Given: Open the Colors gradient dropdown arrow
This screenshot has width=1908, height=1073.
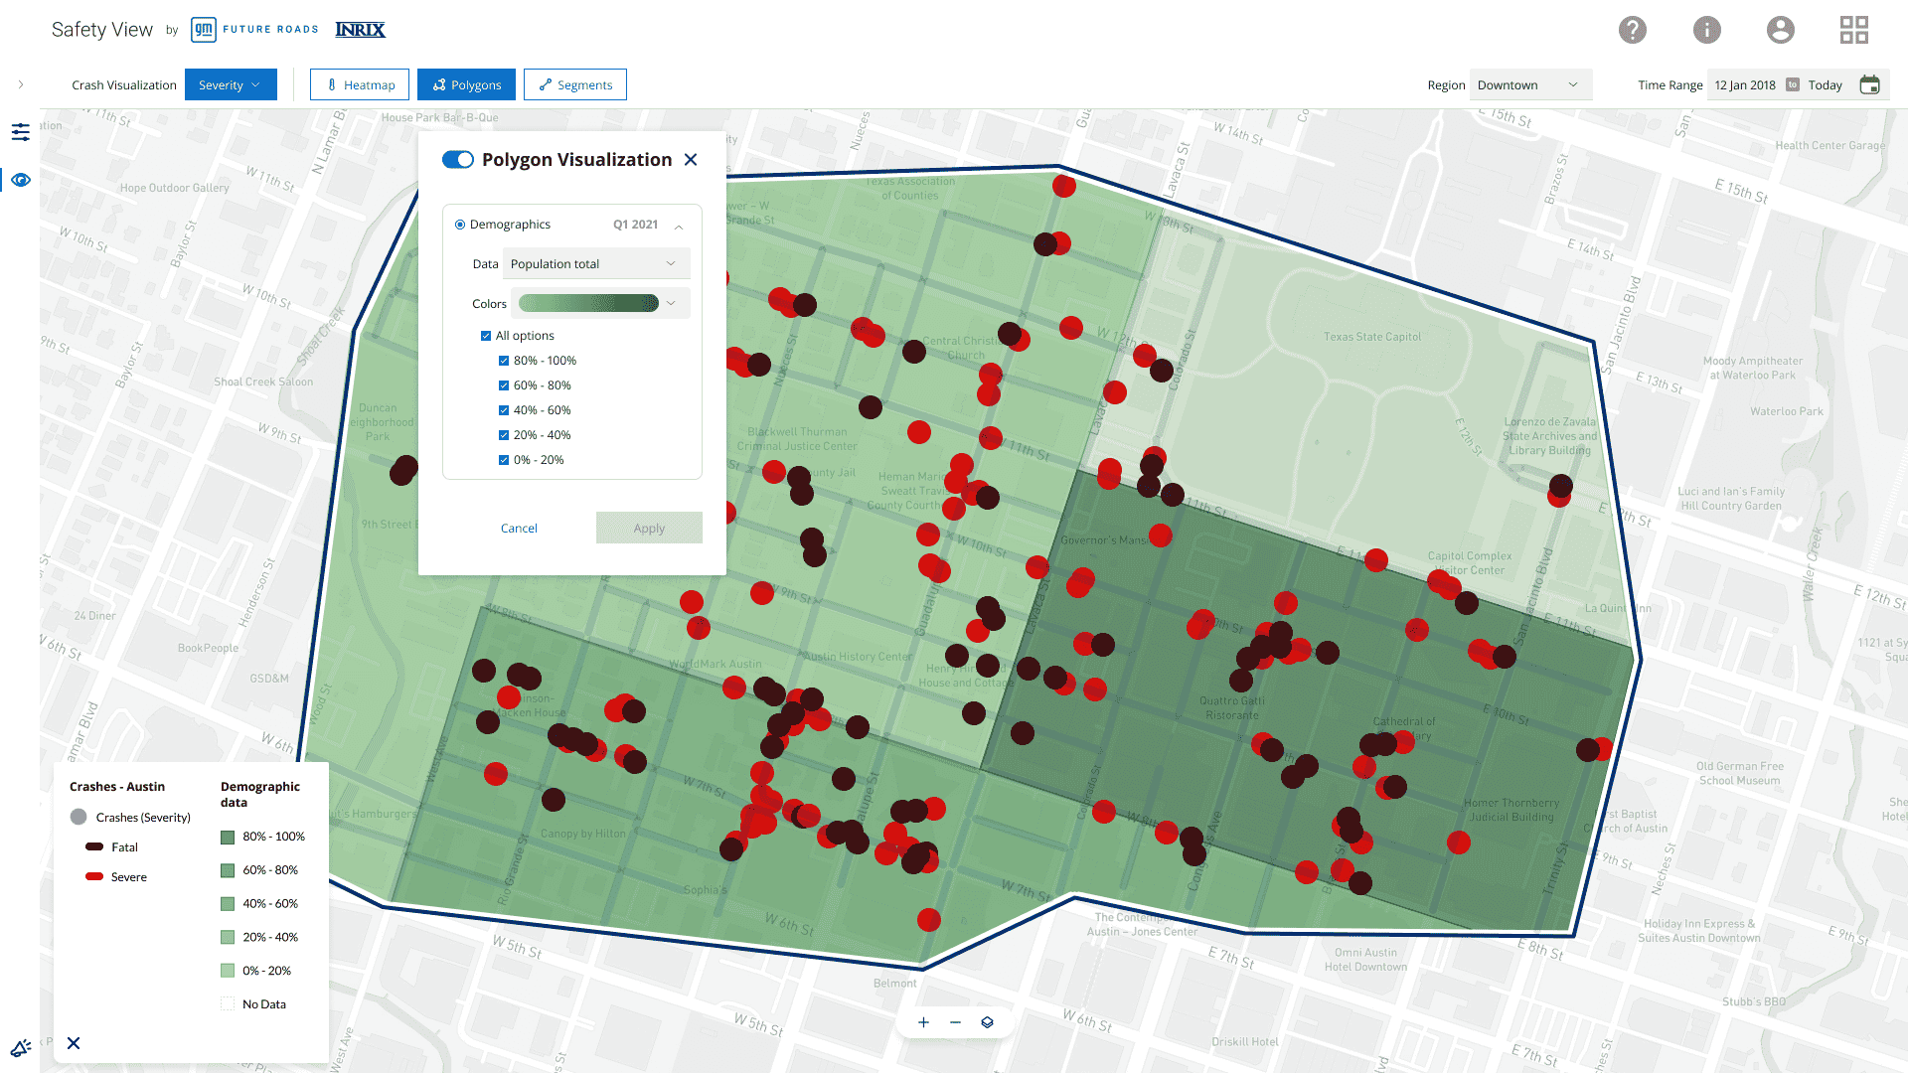Looking at the screenshot, I should (672, 303).
